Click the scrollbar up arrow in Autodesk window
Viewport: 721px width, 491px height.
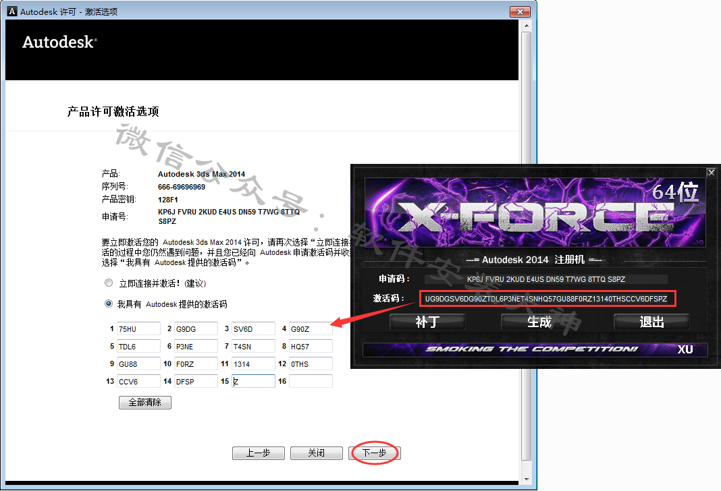pos(527,26)
